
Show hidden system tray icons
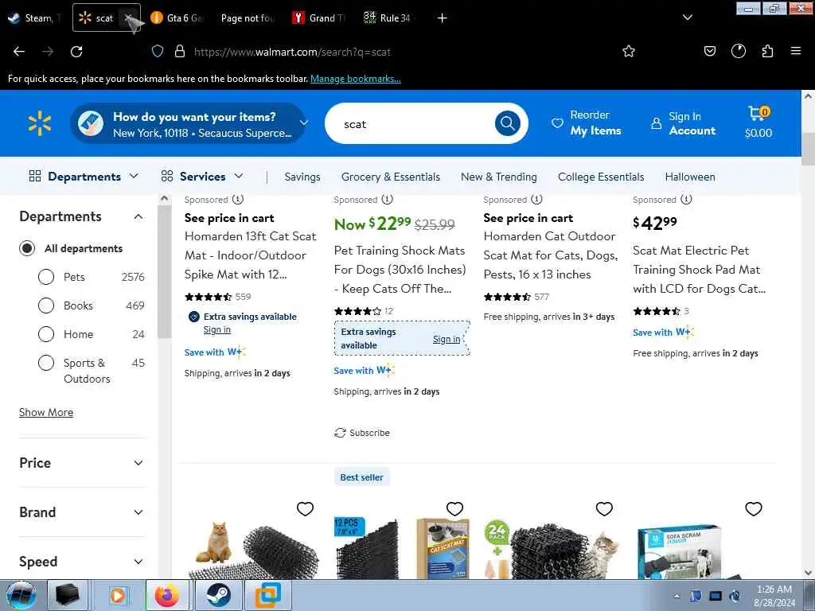677,596
